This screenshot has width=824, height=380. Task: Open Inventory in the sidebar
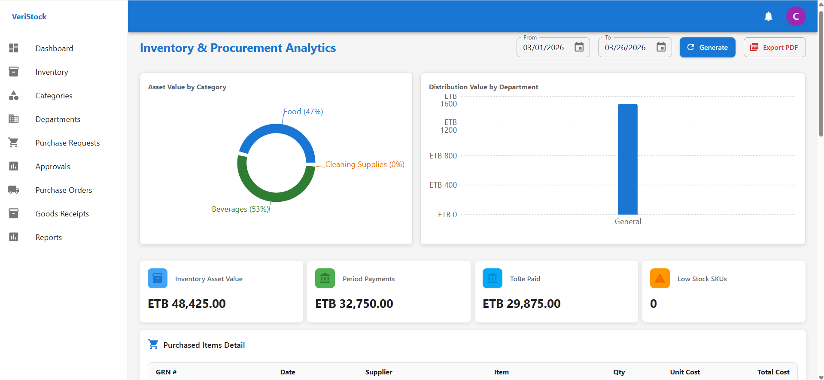click(x=52, y=72)
